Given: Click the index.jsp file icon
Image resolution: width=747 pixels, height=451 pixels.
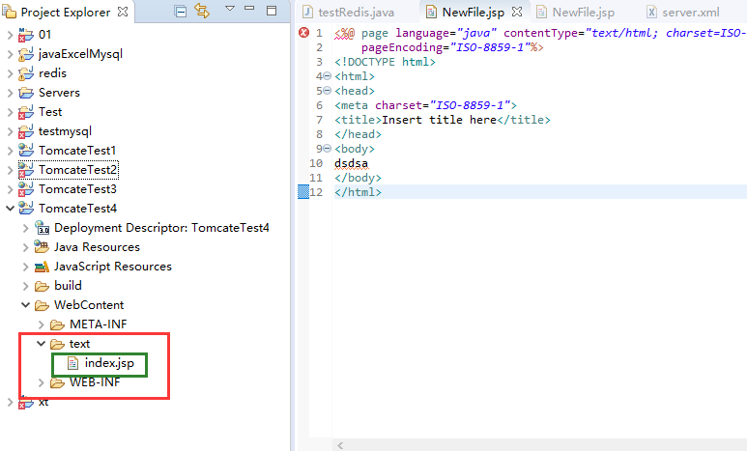Looking at the screenshot, I should pos(72,364).
